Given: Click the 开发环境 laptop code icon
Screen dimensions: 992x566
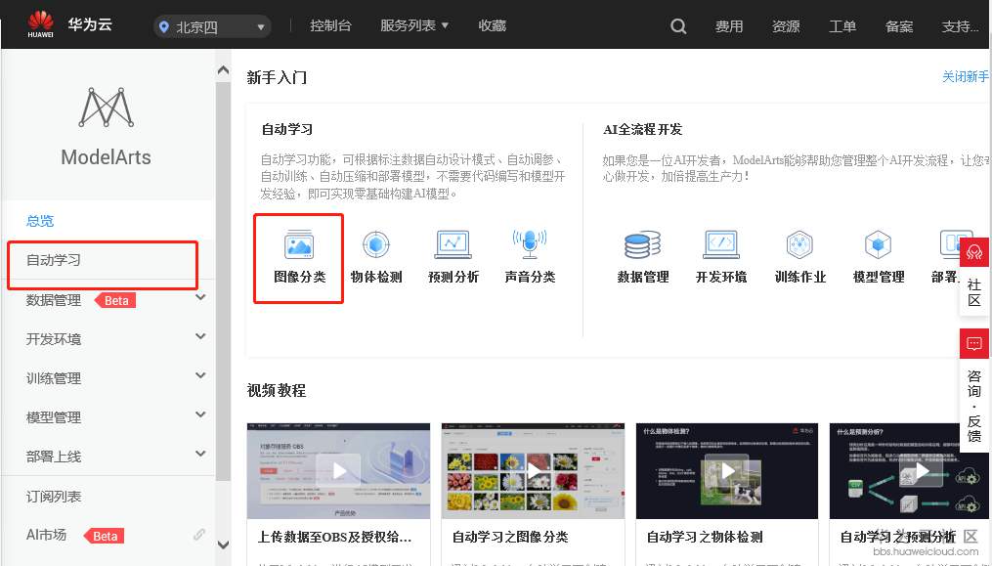Looking at the screenshot, I should point(721,244).
